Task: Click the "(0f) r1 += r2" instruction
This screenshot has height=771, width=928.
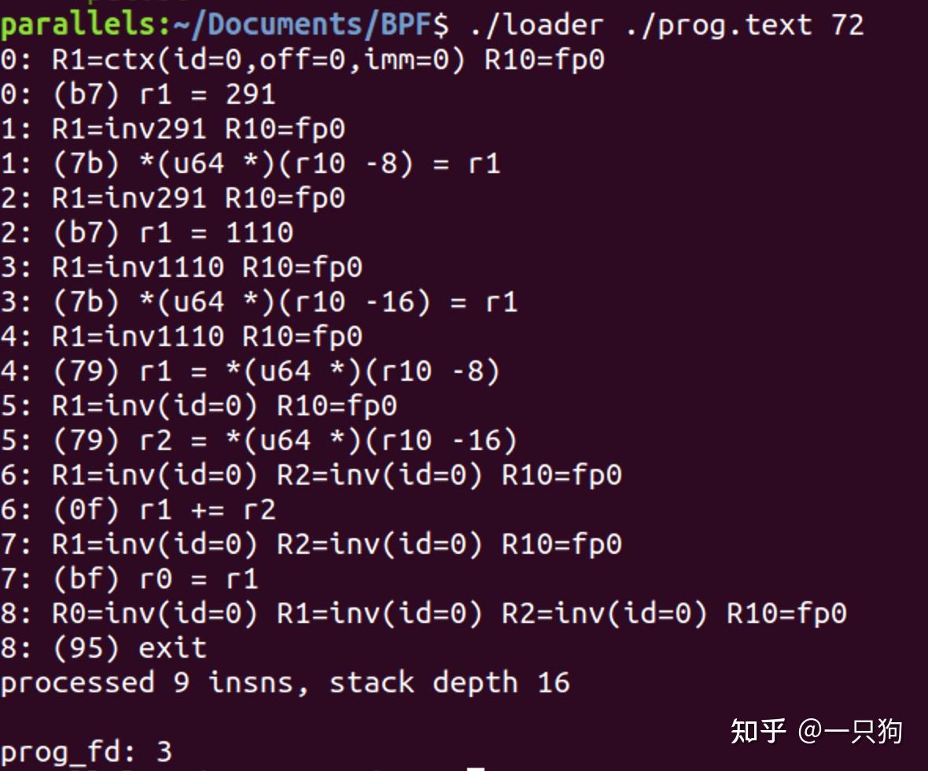Action: coord(164,509)
